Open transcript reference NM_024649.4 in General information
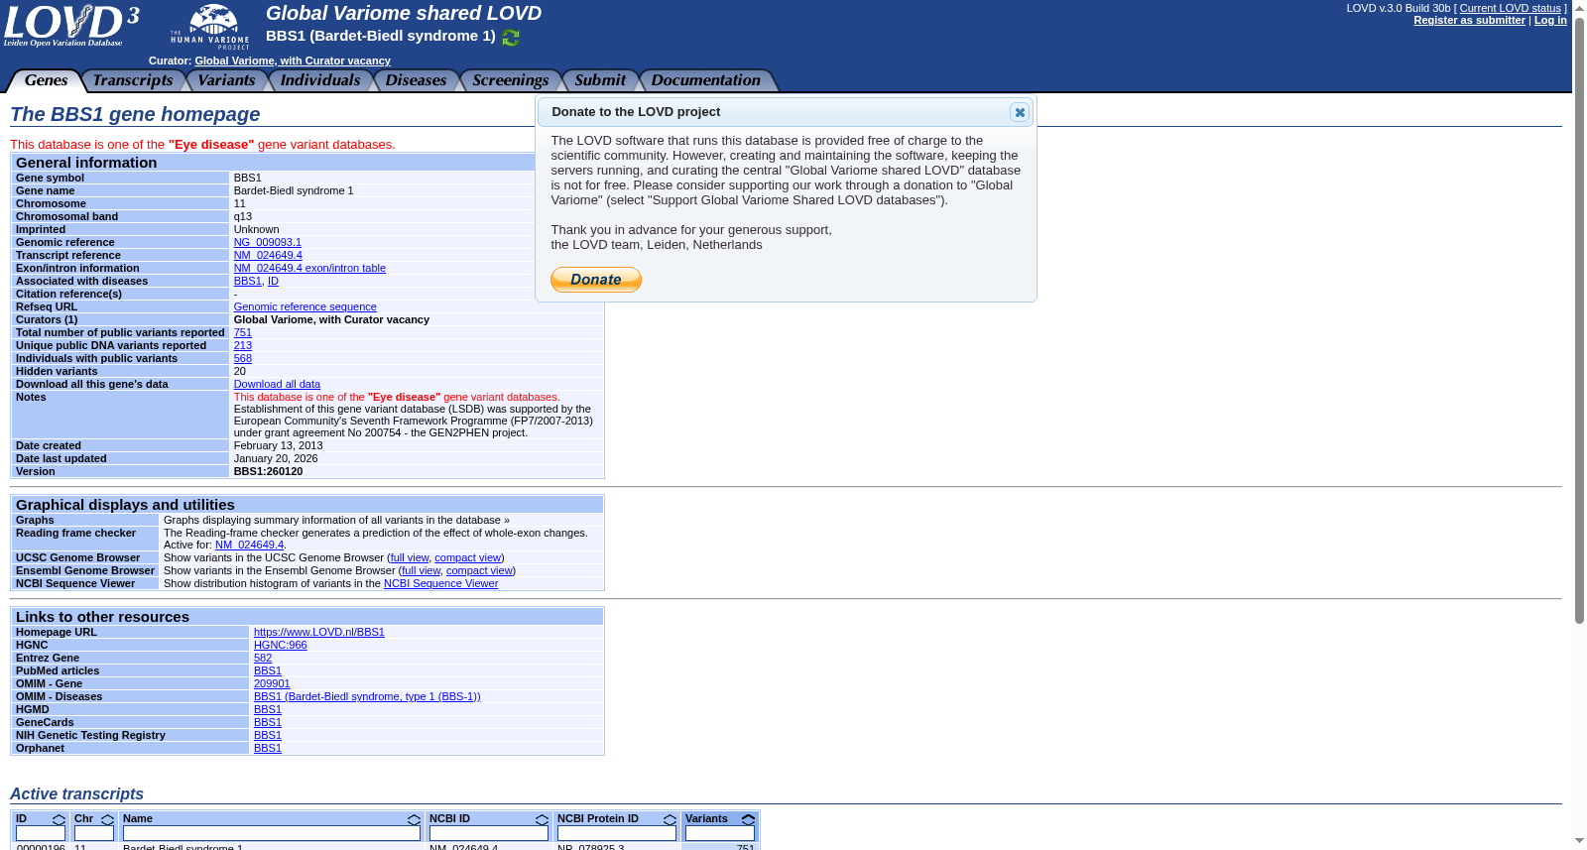 tap(268, 255)
